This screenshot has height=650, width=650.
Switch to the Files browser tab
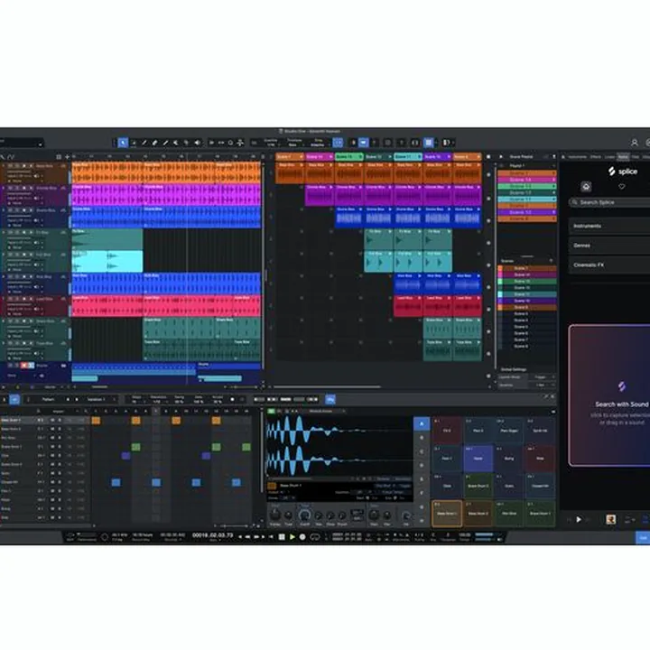635,157
